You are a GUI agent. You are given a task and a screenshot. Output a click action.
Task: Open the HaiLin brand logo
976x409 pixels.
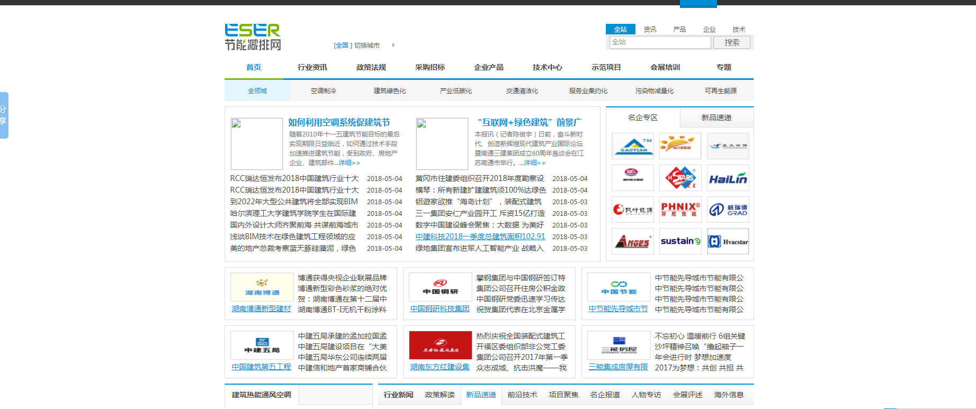point(728,178)
